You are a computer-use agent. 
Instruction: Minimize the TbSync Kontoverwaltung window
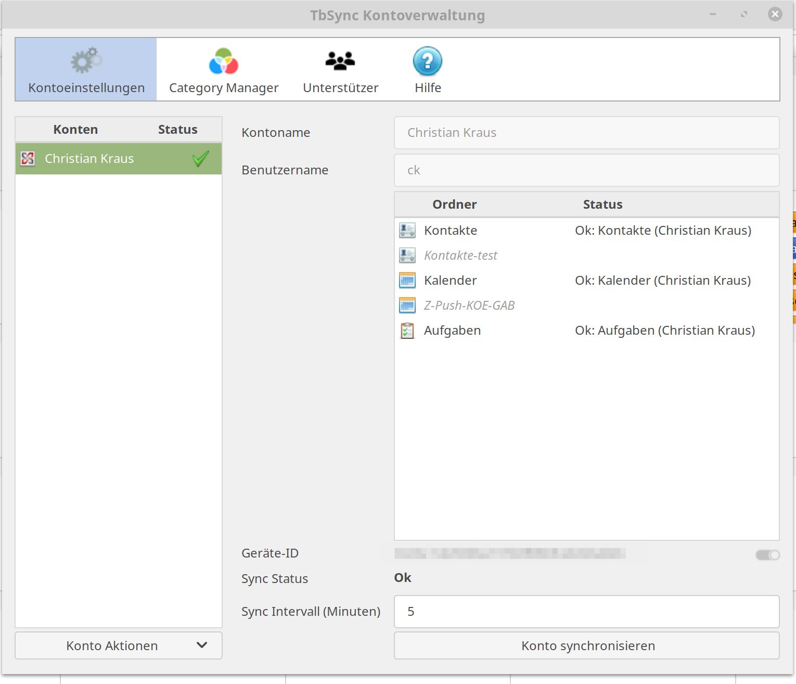[713, 14]
